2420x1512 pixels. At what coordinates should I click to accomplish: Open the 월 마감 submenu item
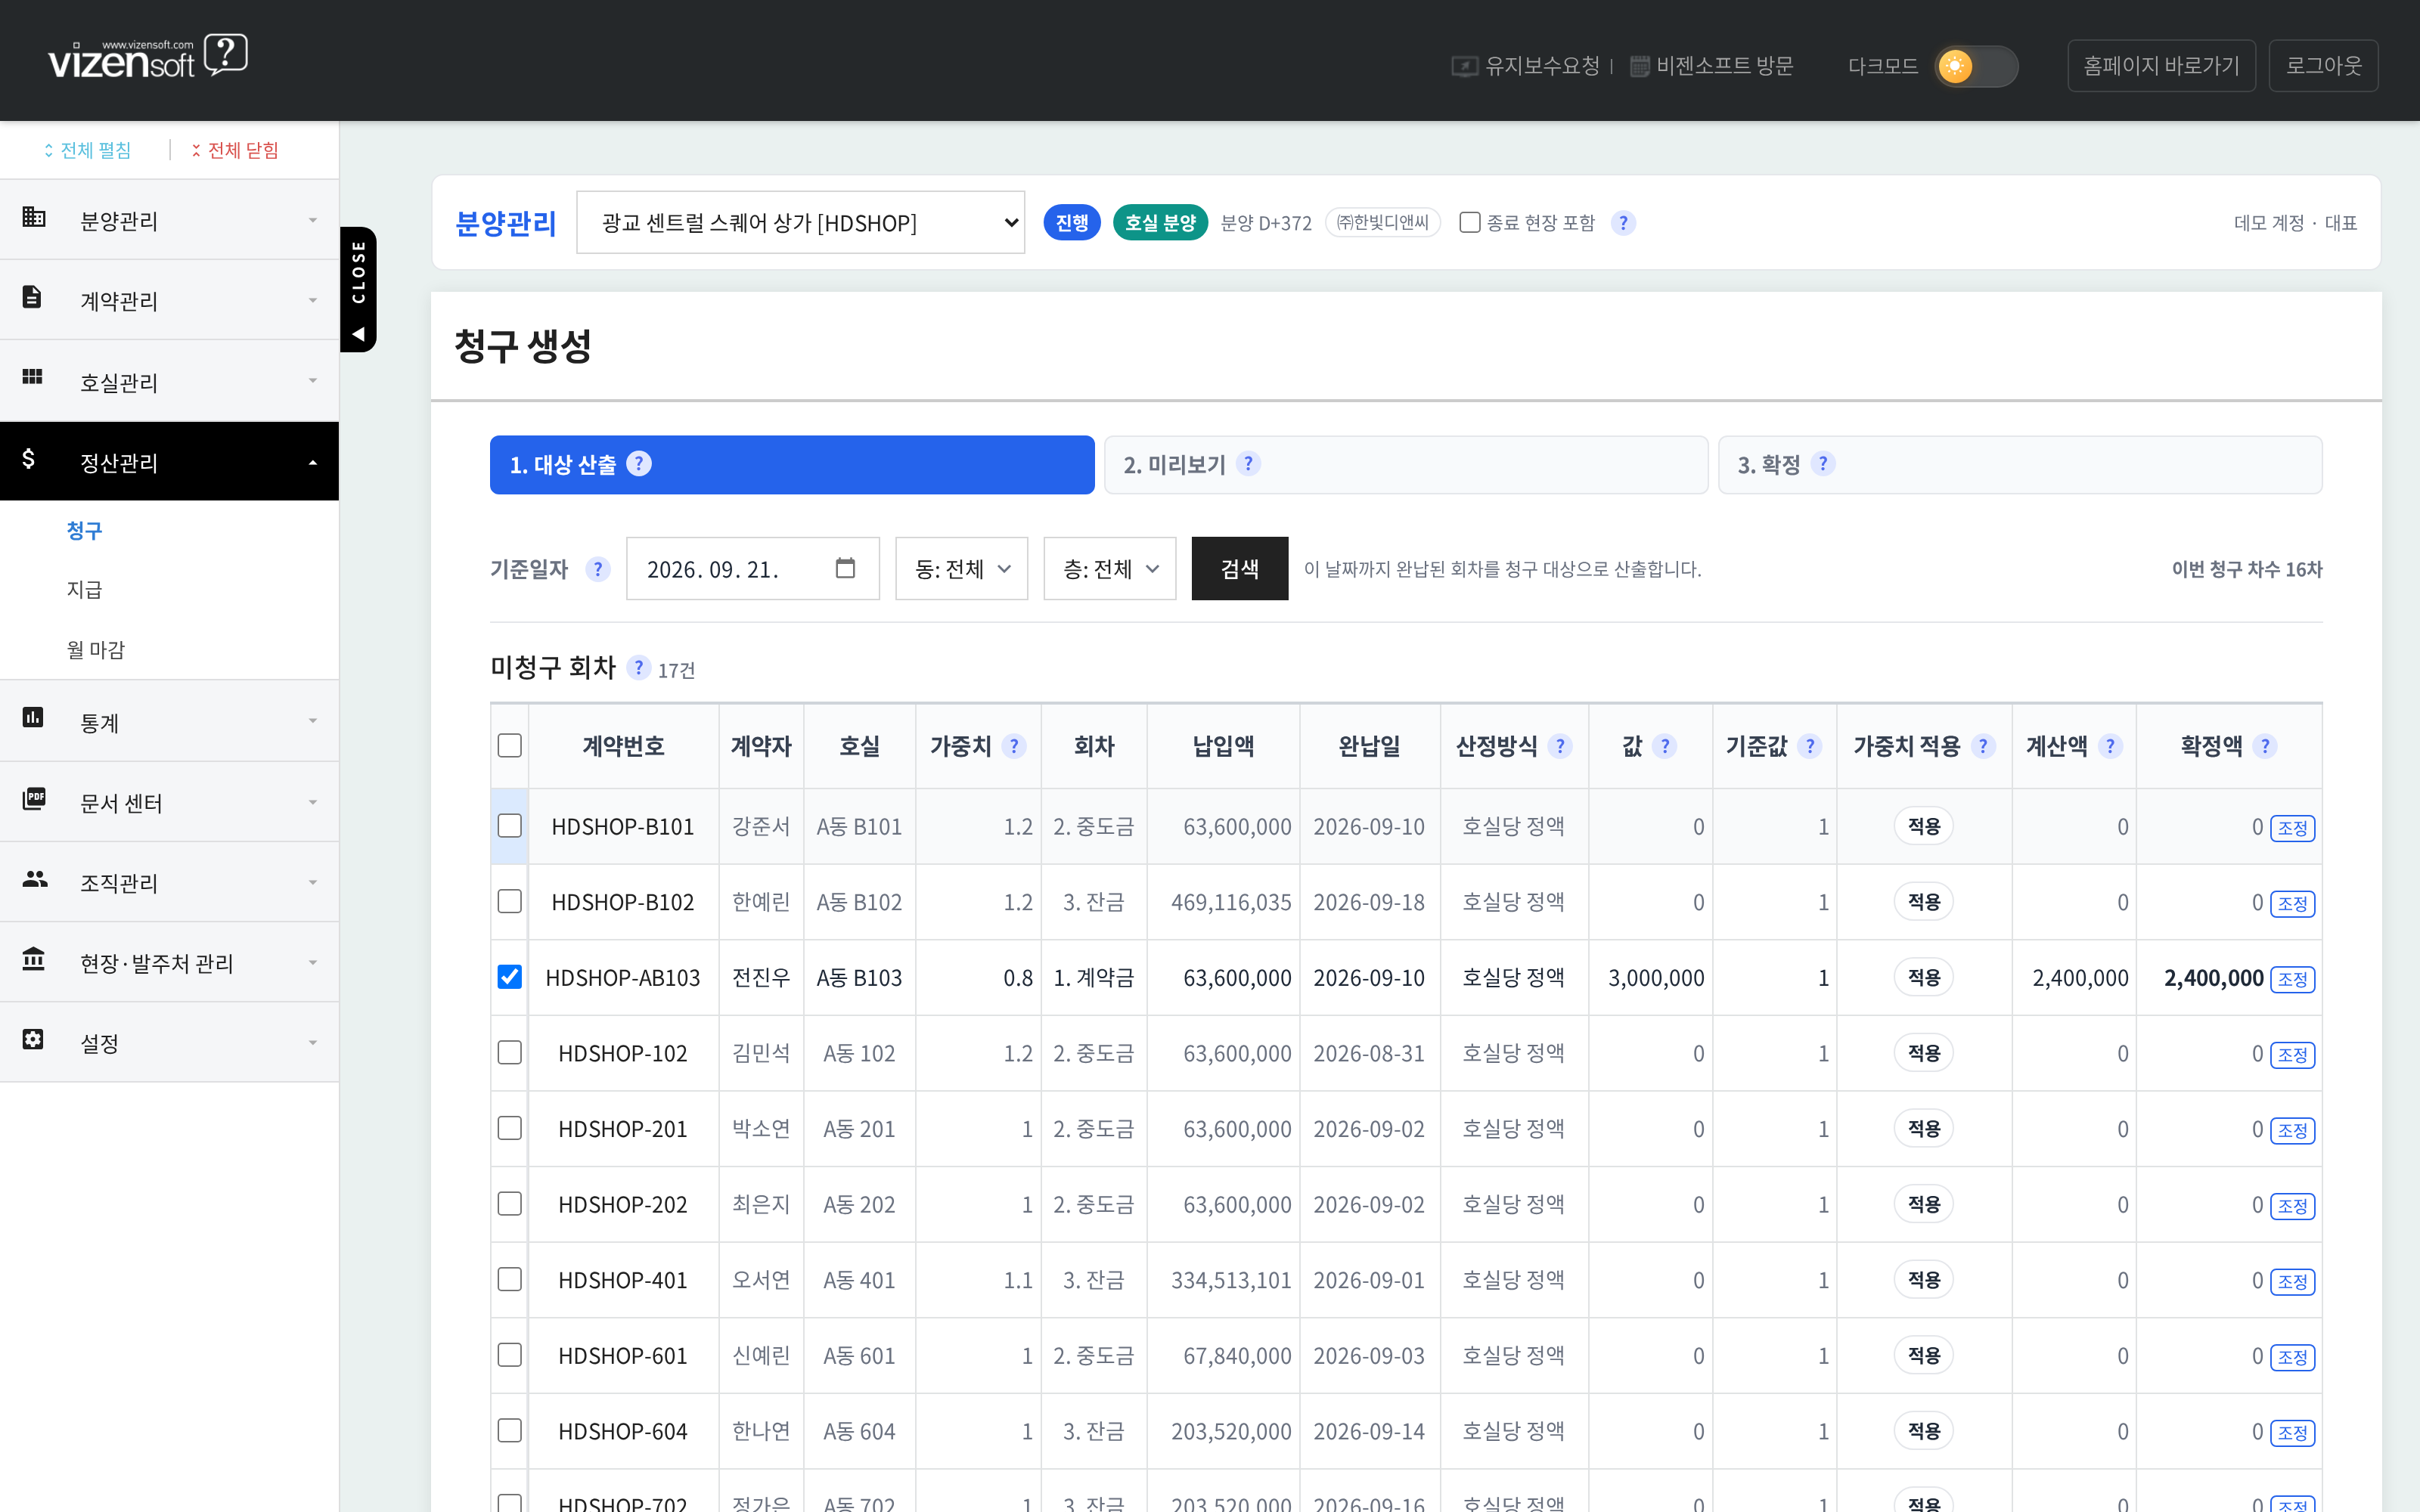point(96,649)
